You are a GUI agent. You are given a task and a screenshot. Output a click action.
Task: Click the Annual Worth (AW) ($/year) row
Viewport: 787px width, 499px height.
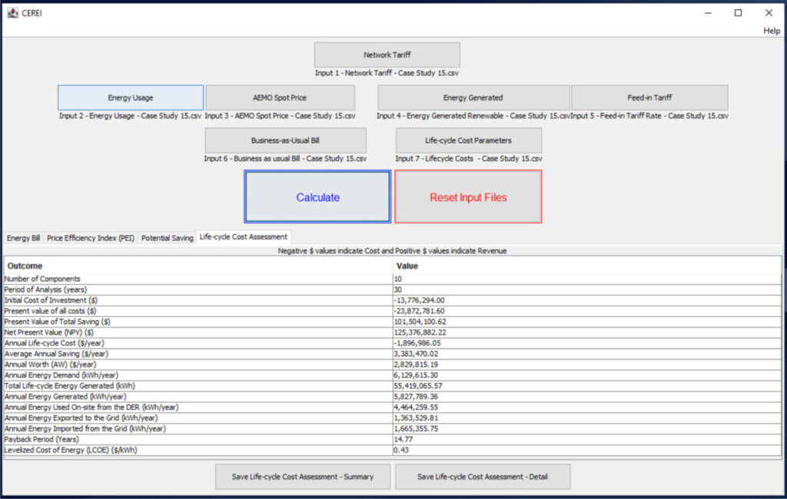[x=393, y=365]
